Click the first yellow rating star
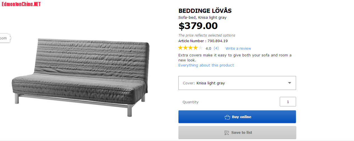Screen dimensions: 354x141 tap(181, 48)
